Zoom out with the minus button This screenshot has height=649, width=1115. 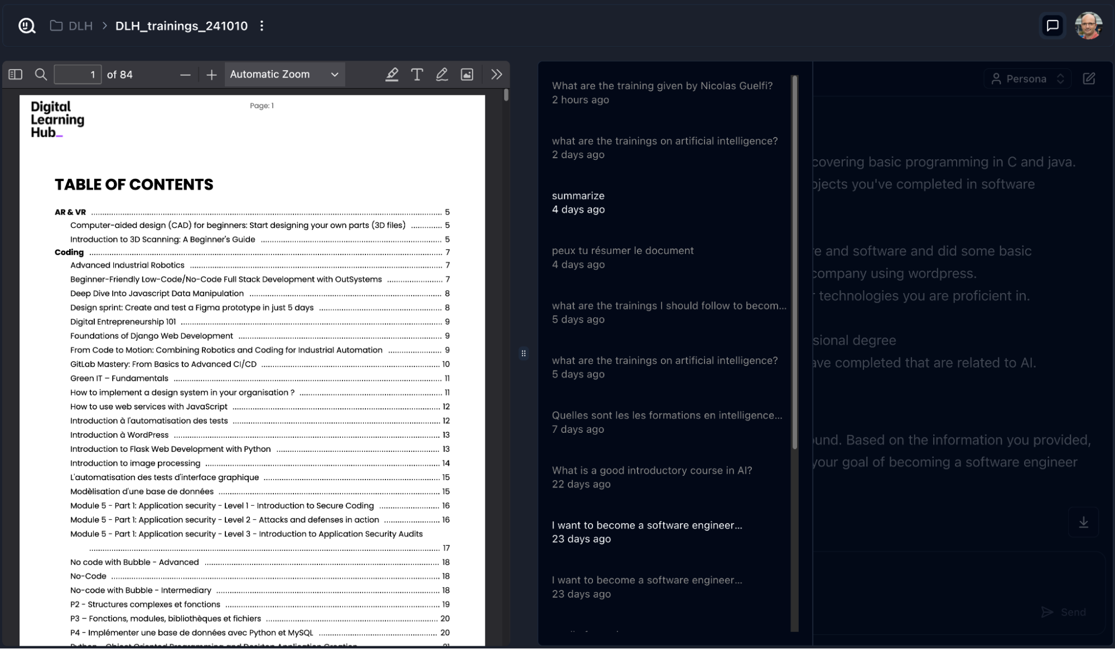[x=185, y=75]
